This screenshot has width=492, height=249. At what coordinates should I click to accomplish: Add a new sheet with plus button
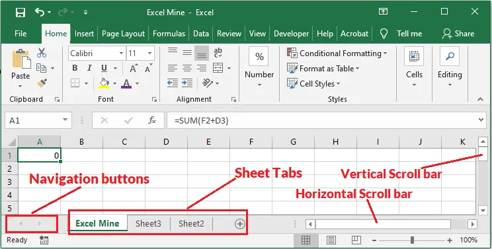[x=240, y=224]
